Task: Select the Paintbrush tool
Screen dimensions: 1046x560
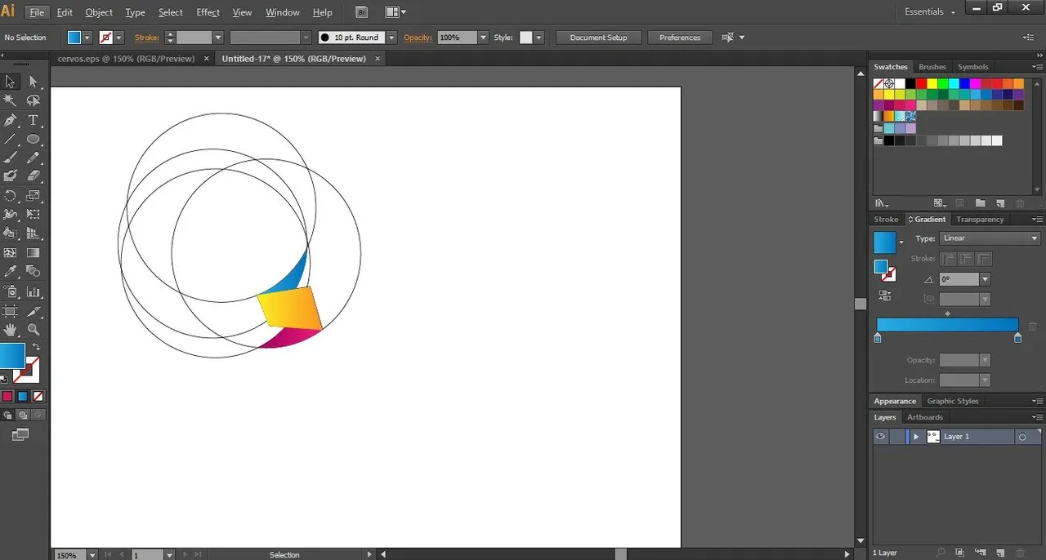Action: [x=11, y=158]
